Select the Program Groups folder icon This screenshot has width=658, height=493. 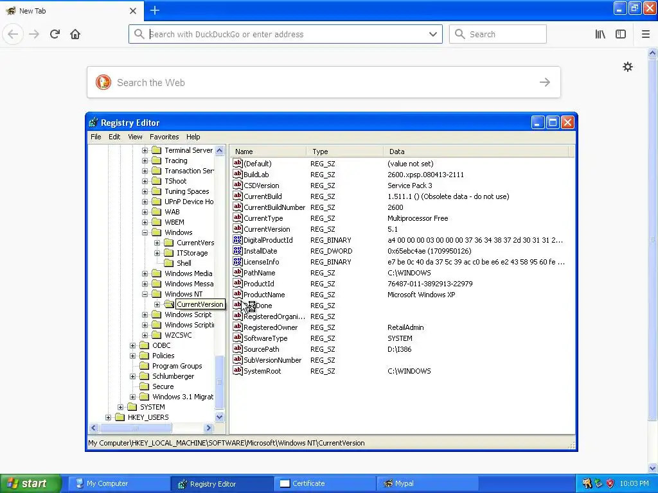[x=145, y=365]
